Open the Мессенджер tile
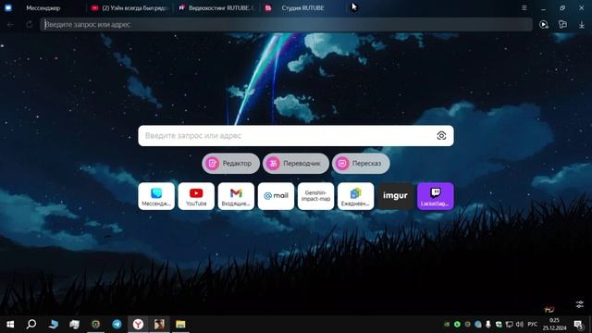 156,196
